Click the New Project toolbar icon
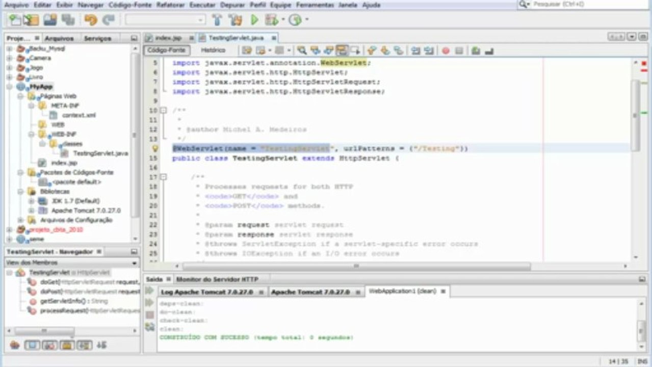Image resolution: width=652 pixels, height=367 pixels. tap(31, 20)
